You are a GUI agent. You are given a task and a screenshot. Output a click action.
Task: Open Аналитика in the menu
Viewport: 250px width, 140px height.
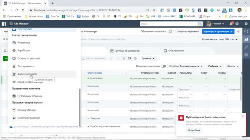pos(43,42)
